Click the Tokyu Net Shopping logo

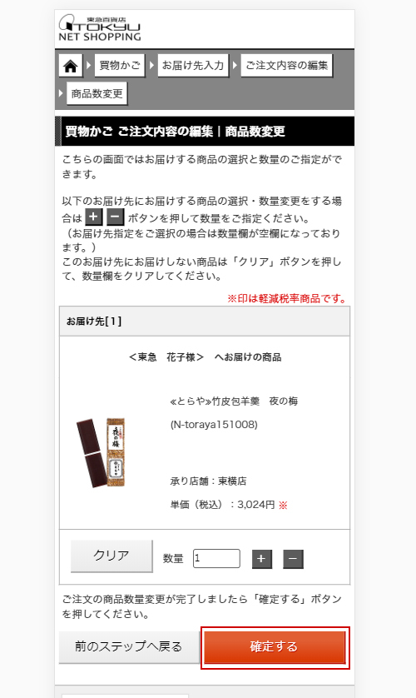100,29
